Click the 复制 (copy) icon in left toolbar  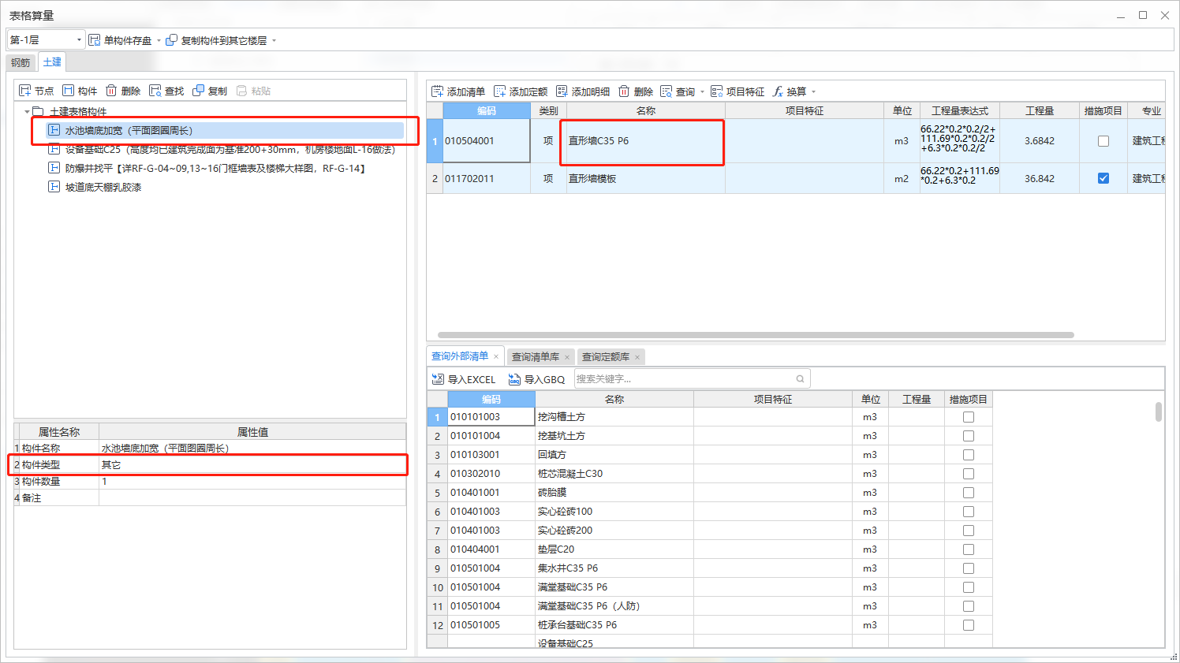pyautogui.click(x=198, y=91)
